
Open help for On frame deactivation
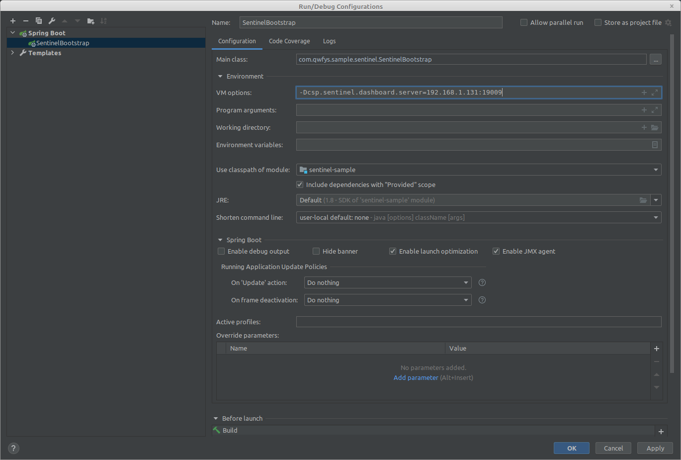coord(482,300)
